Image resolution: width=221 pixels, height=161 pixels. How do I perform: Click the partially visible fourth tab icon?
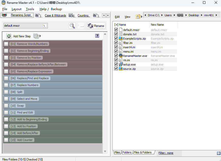point(96,15)
